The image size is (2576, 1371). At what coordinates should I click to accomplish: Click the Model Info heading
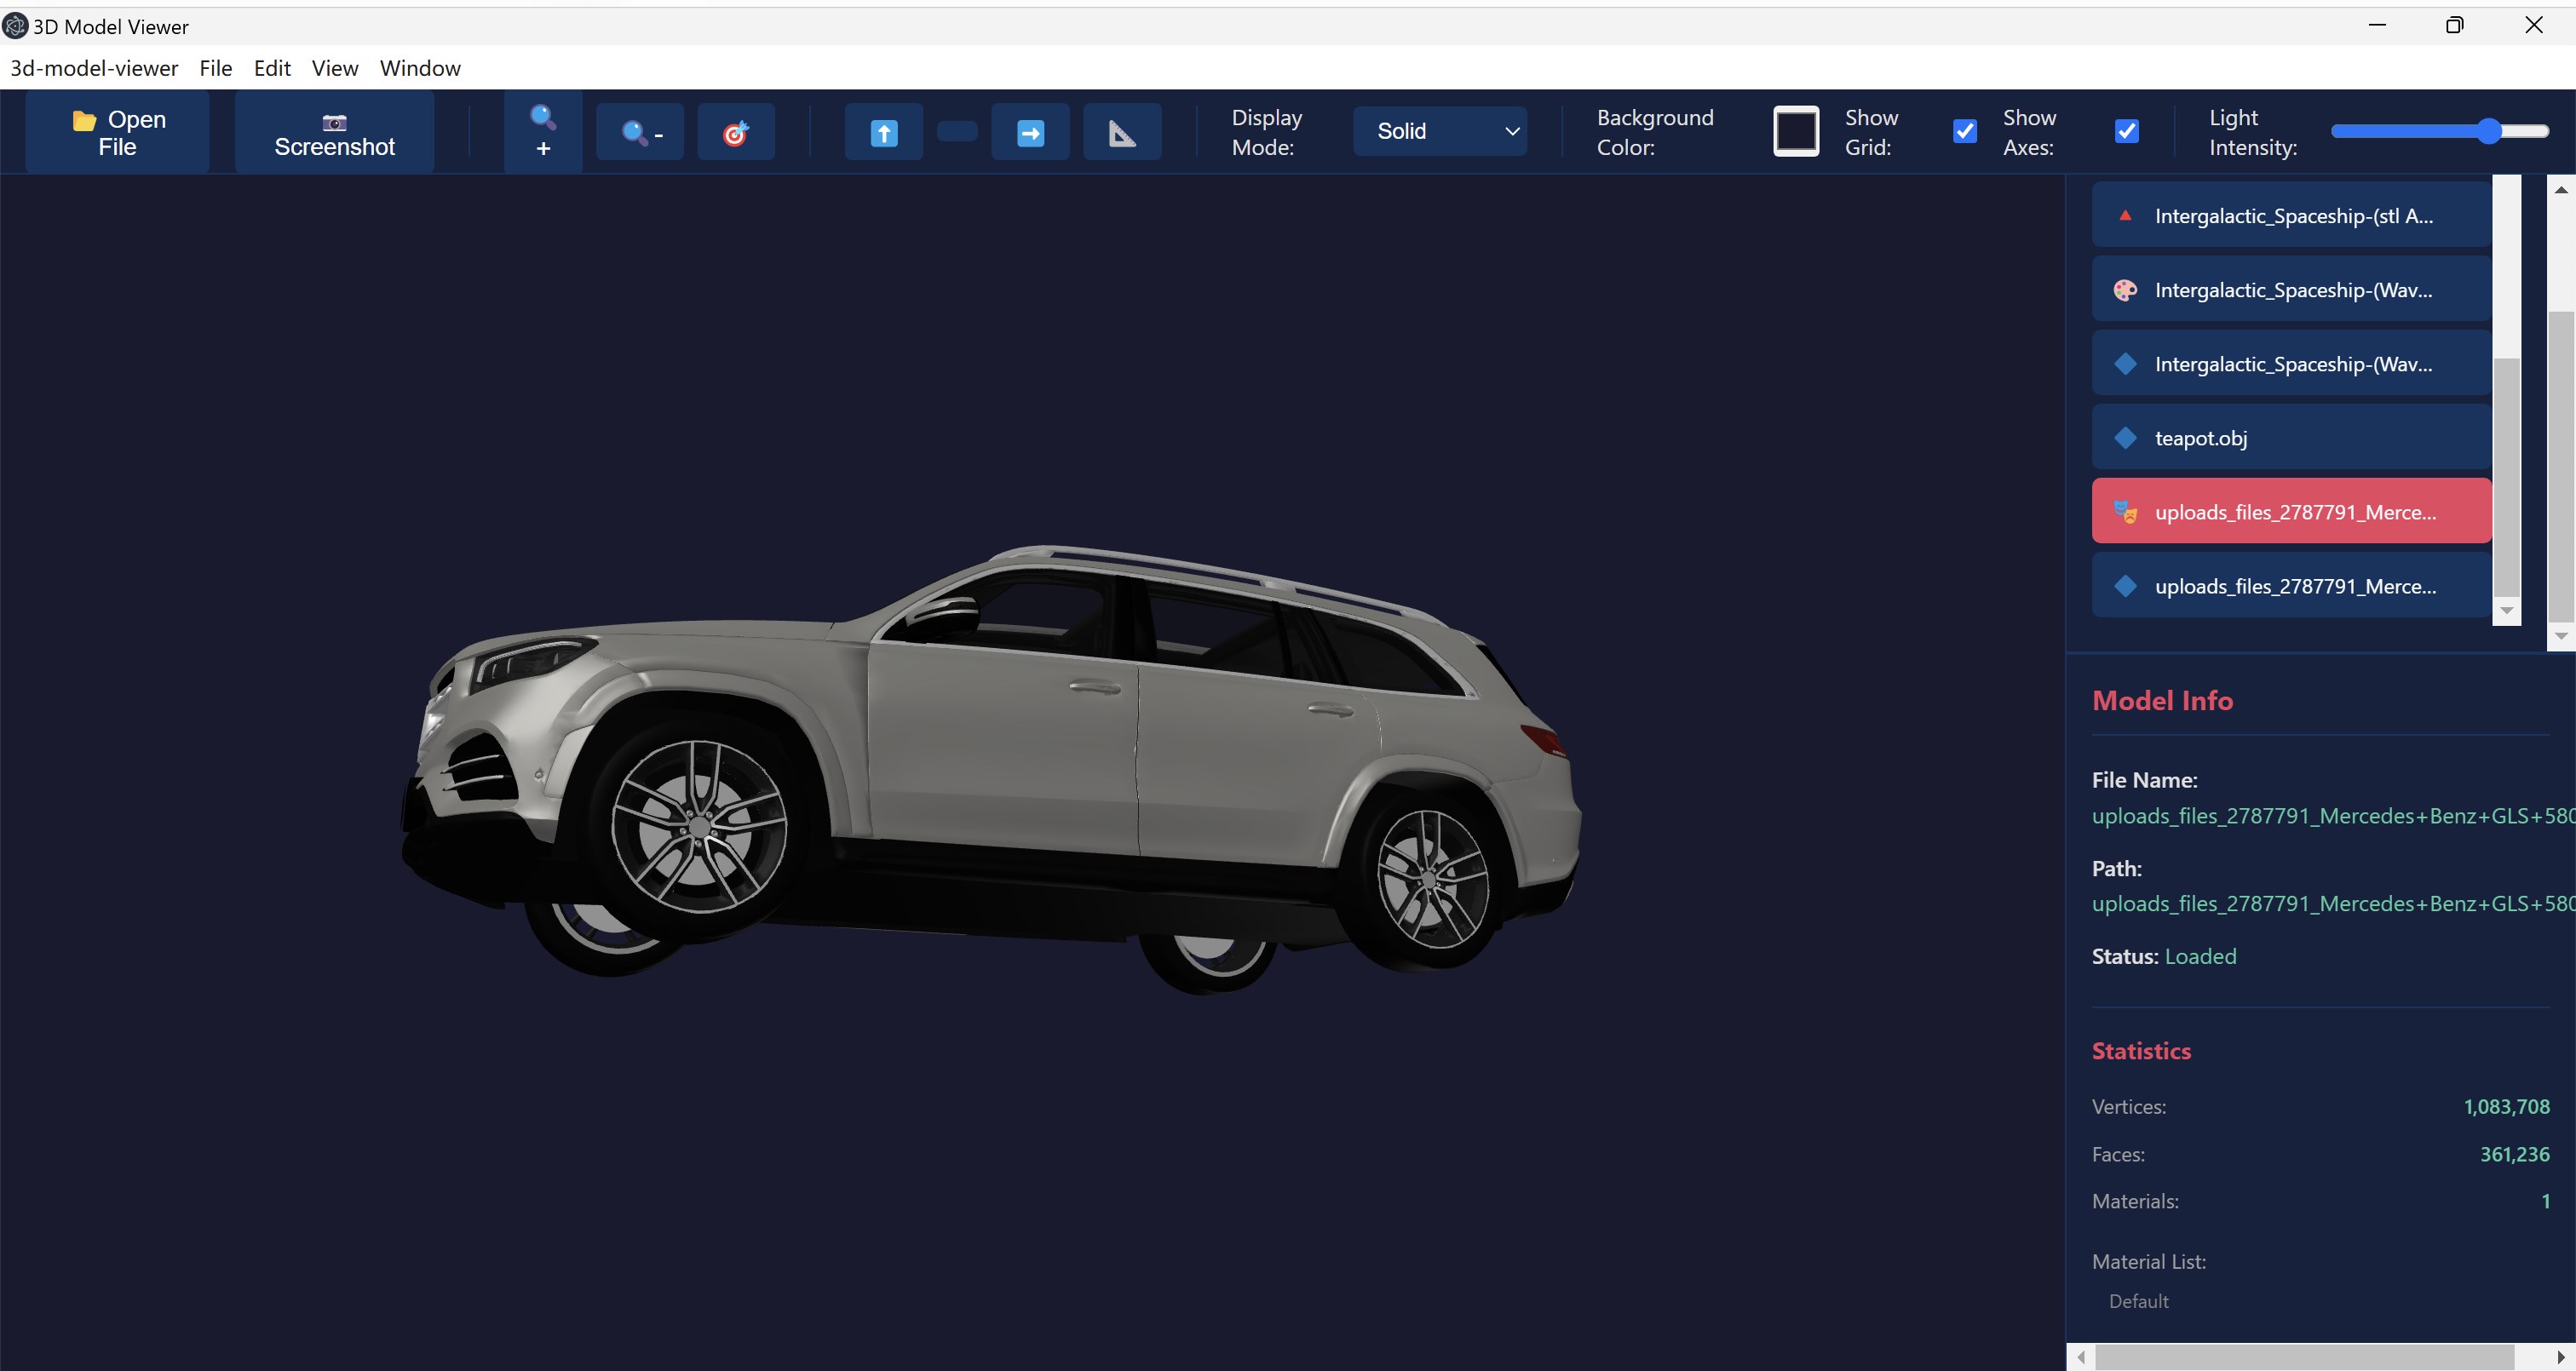(x=2162, y=700)
